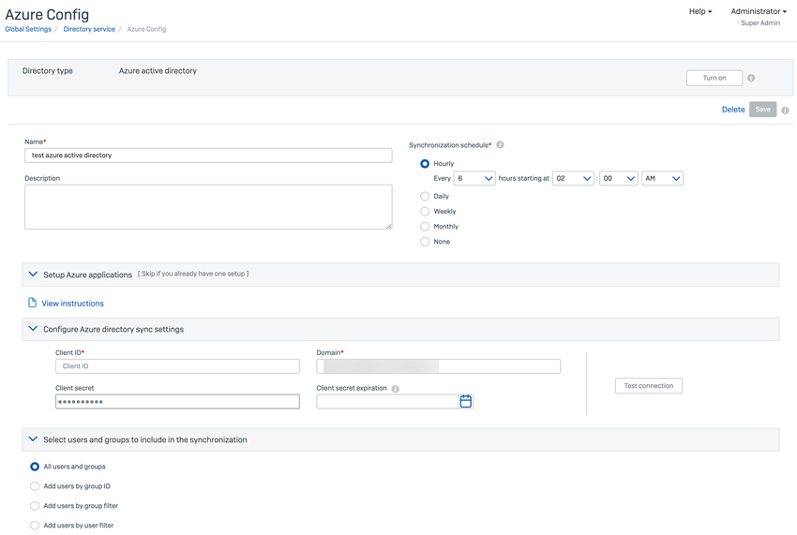Choose Add users by group ID option

click(x=35, y=486)
